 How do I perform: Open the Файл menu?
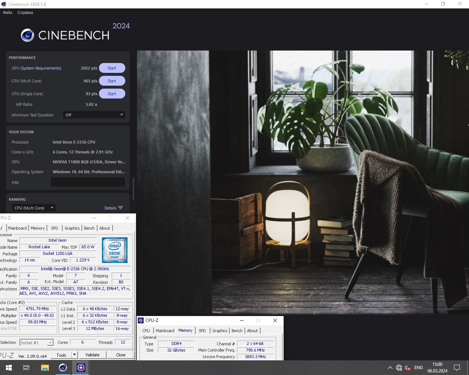8,12
